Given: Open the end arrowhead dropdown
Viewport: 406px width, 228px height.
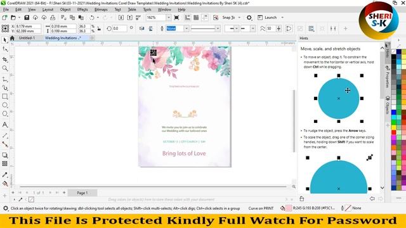Looking at the screenshot, I should [252, 28].
